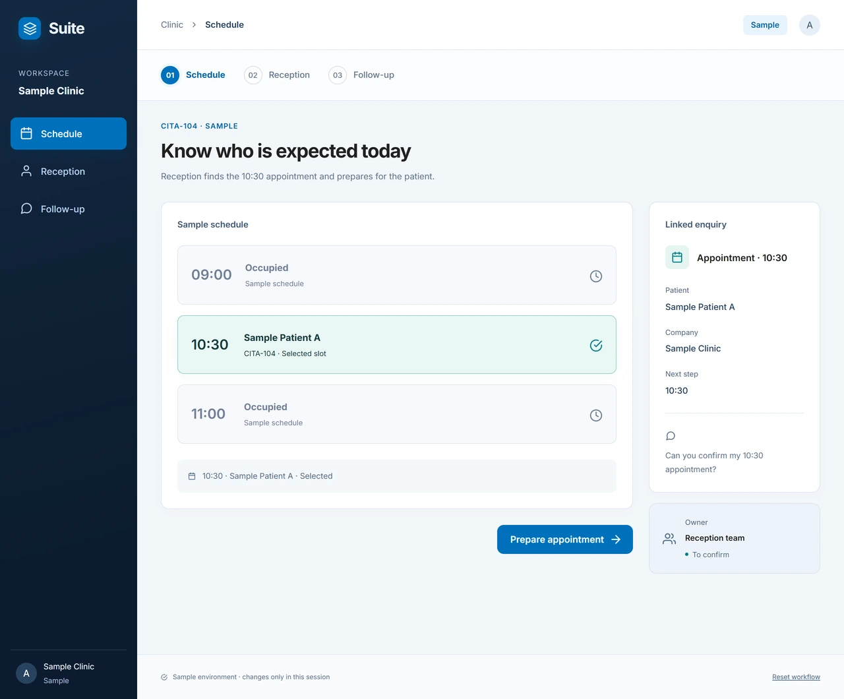Click the Next step value 10:30
The width and height of the screenshot is (844, 699).
(677, 391)
